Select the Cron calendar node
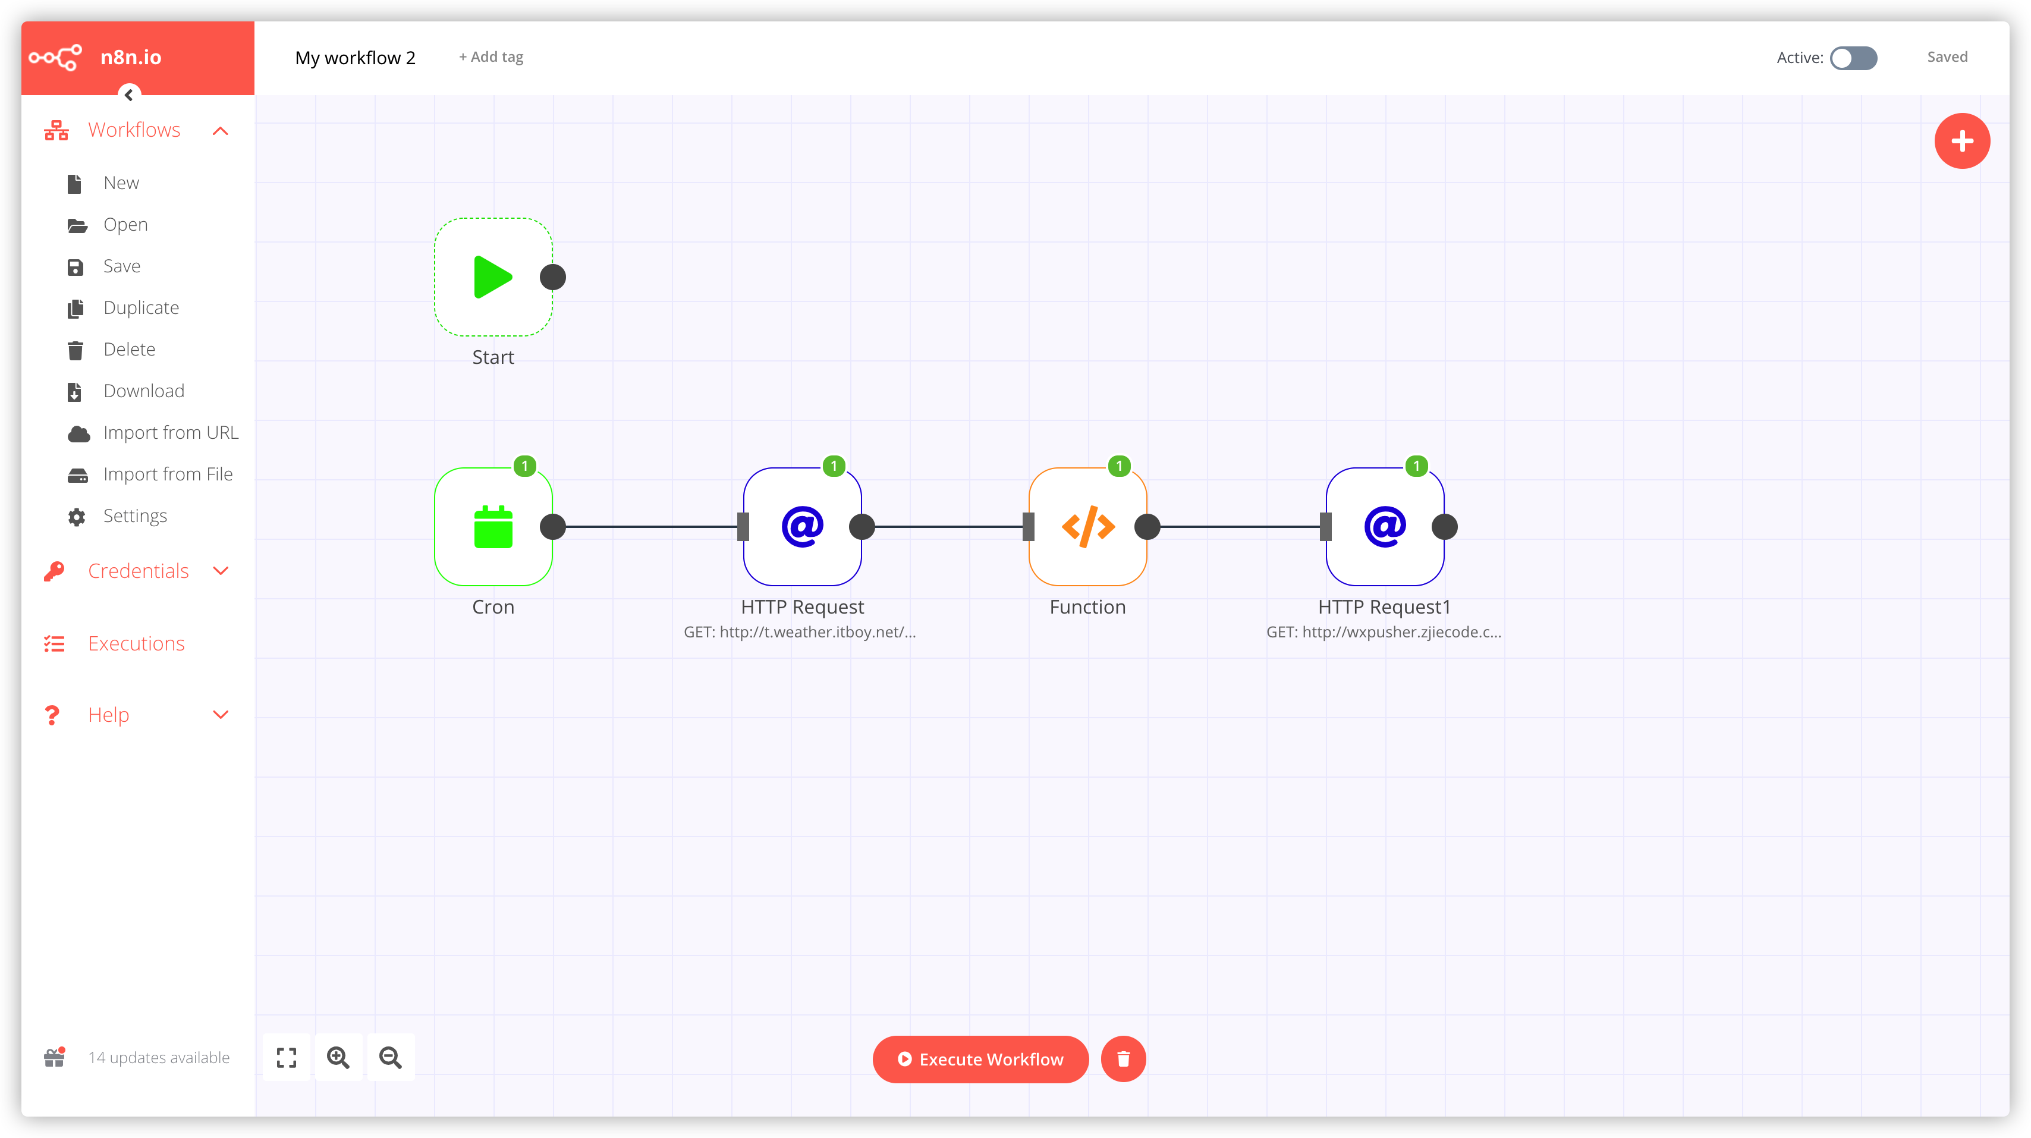Image resolution: width=2031 pixels, height=1138 pixels. pos(493,527)
